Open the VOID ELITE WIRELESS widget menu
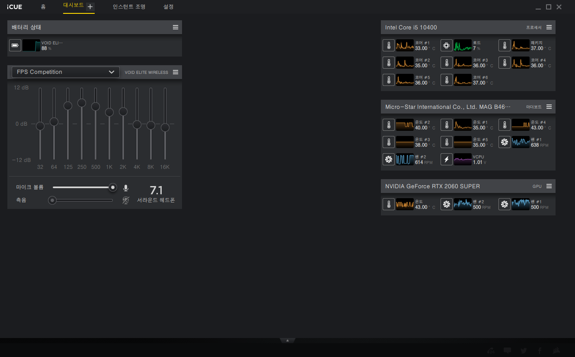This screenshot has height=357, width=575. (176, 72)
